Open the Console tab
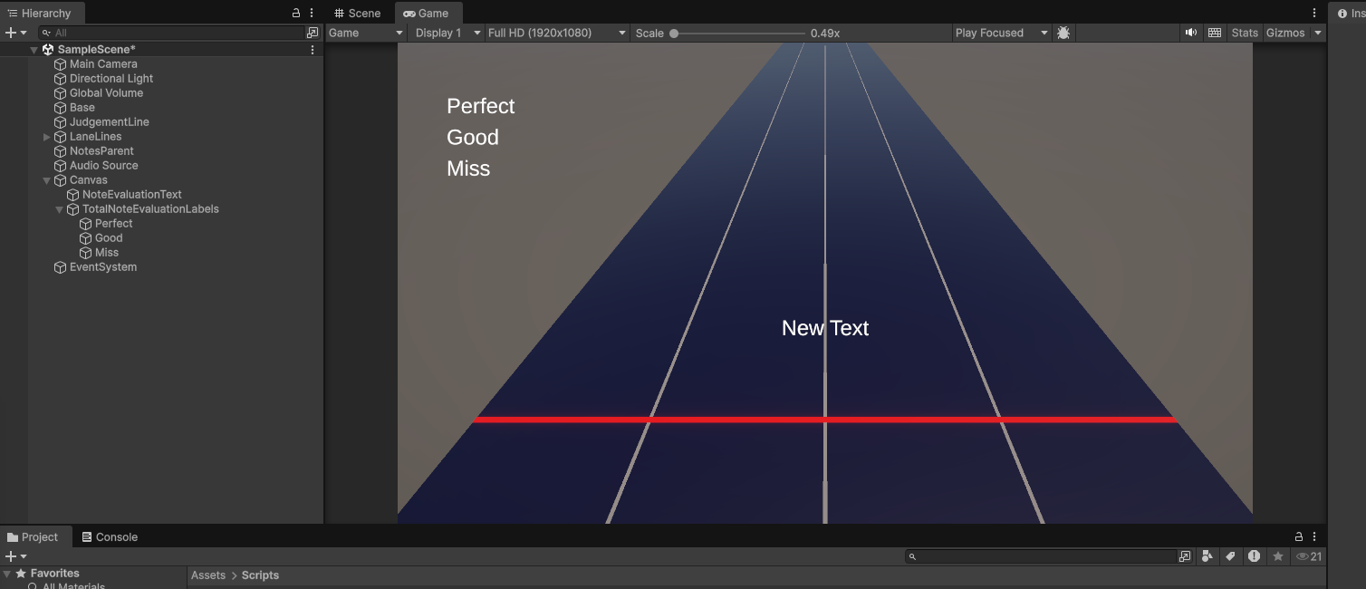The width and height of the screenshot is (1366, 589). tap(110, 536)
